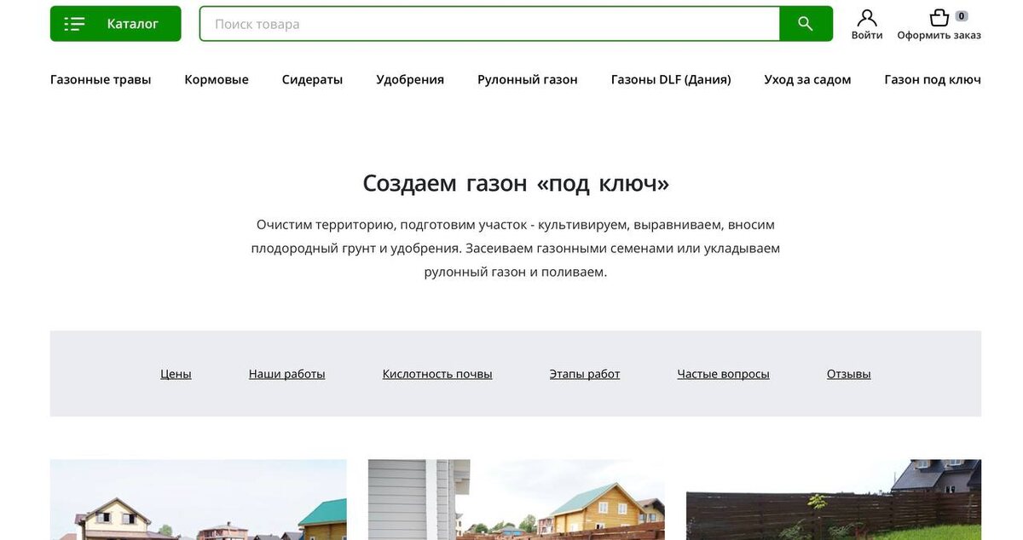Image resolution: width=1023 pixels, height=540 pixels.
Task: Open Кормовые menu item
Action: pyautogui.click(x=217, y=79)
